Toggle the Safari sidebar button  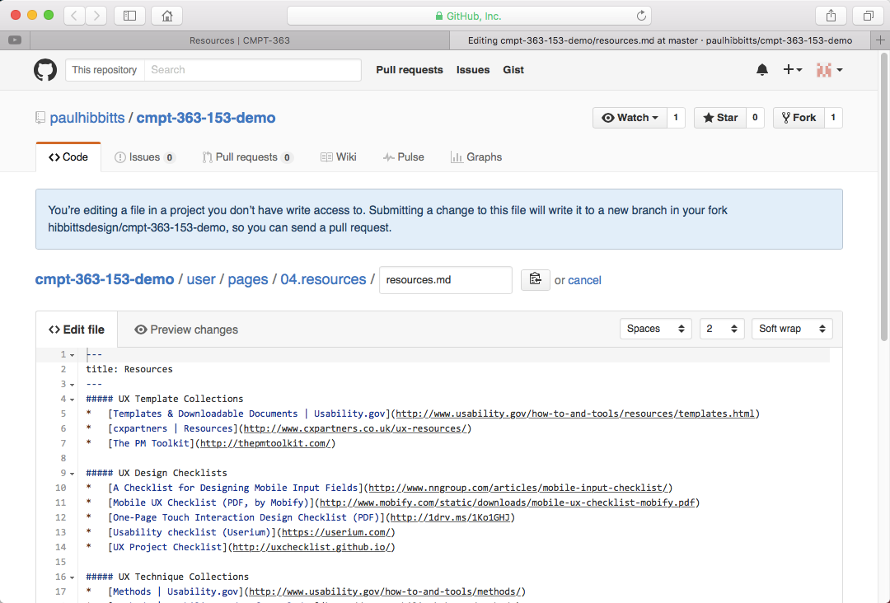pos(129,16)
